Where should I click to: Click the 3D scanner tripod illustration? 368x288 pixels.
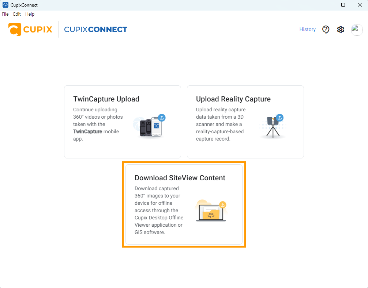(273, 126)
